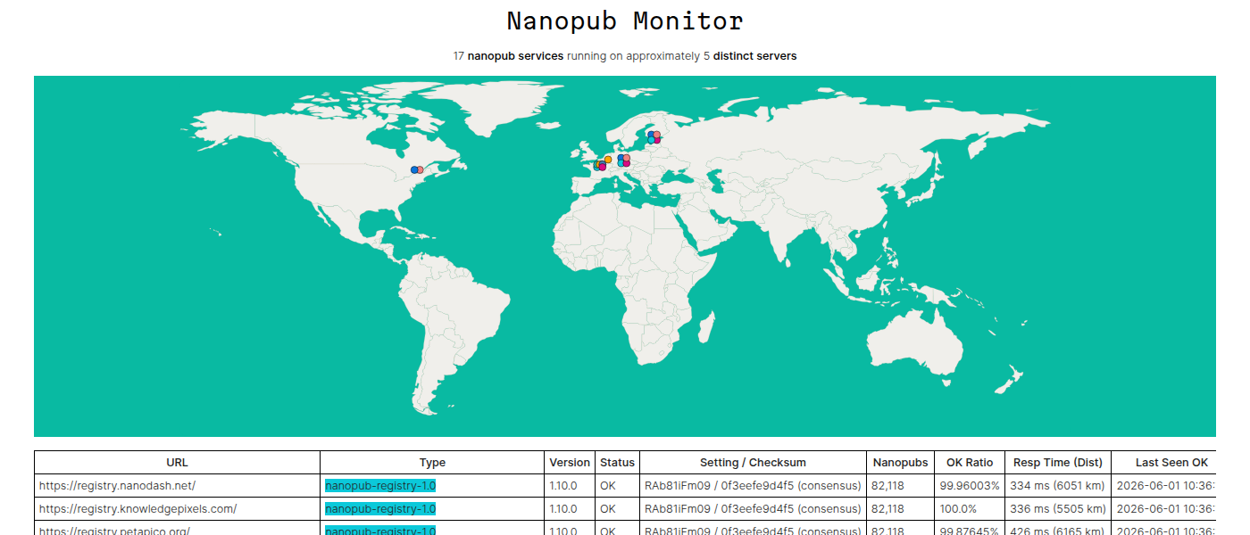Select the blue marker in central Europe
This screenshot has width=1250, height=535.
pos(621,158)
